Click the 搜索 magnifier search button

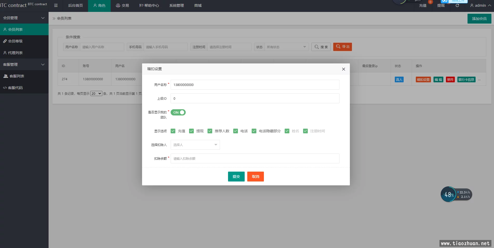tap(321, 47)
